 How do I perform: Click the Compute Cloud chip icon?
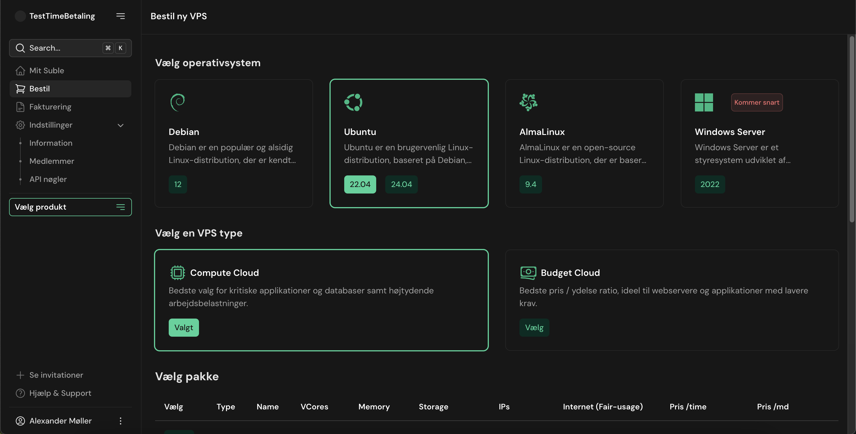click(x=177, y=273)
